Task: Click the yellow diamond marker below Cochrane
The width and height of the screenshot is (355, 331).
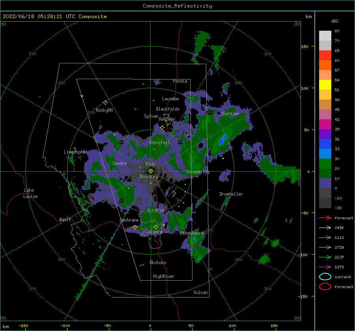Action: click(x=135, y=227)
